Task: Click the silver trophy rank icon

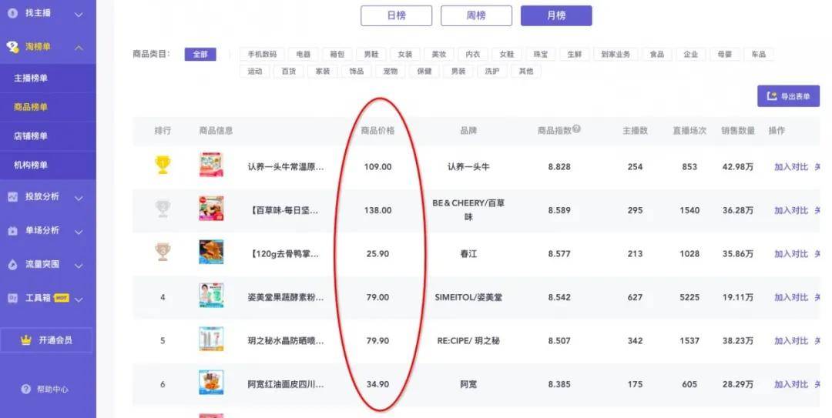Action: pos(163,209)
